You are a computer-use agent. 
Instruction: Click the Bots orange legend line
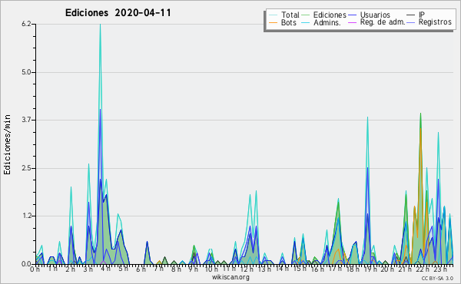pos(273,22)
